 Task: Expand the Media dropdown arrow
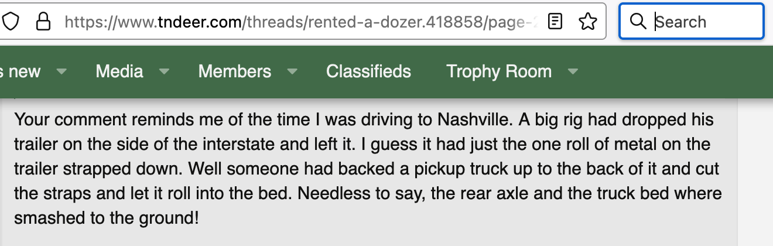[x=164, y=71]
